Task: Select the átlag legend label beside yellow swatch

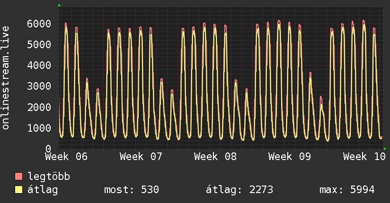Action: [43, 190]
